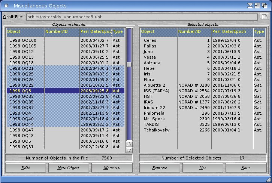The image size is (272, 183).
Task: Click the scroll down arrow in left list
Action: [x=129, y=150]
